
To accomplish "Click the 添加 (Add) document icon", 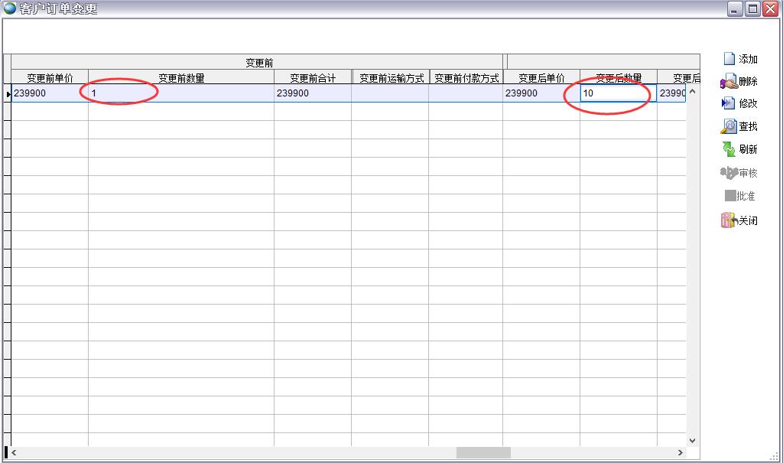I will tap(729, 59).
